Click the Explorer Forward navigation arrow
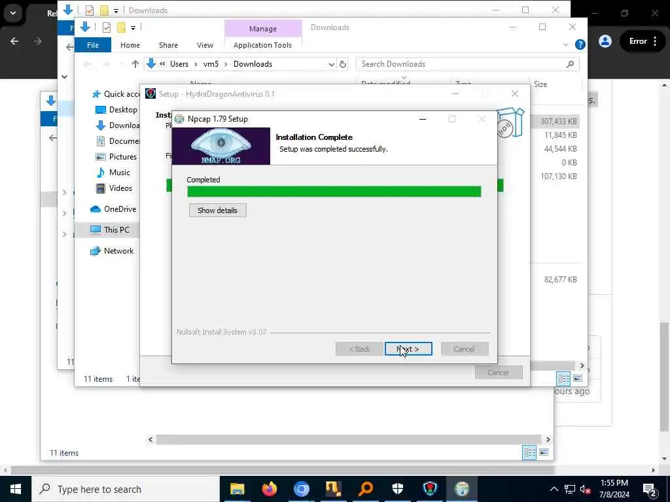The width and height of the screenshot is (670, 502). click(106, 64)
